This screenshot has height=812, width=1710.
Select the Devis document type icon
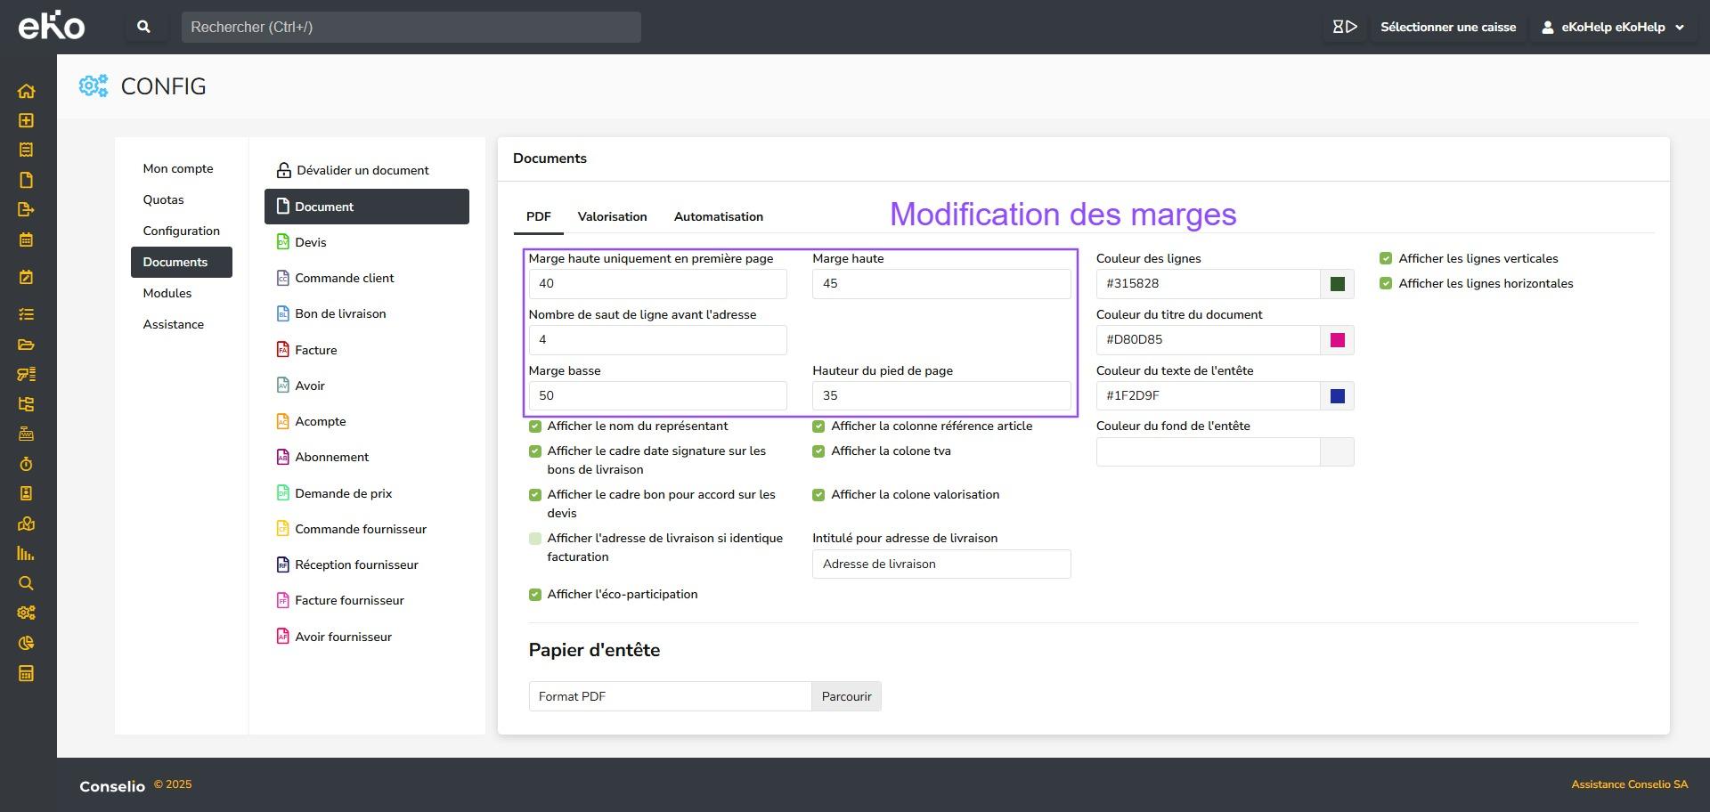(283, 242)
